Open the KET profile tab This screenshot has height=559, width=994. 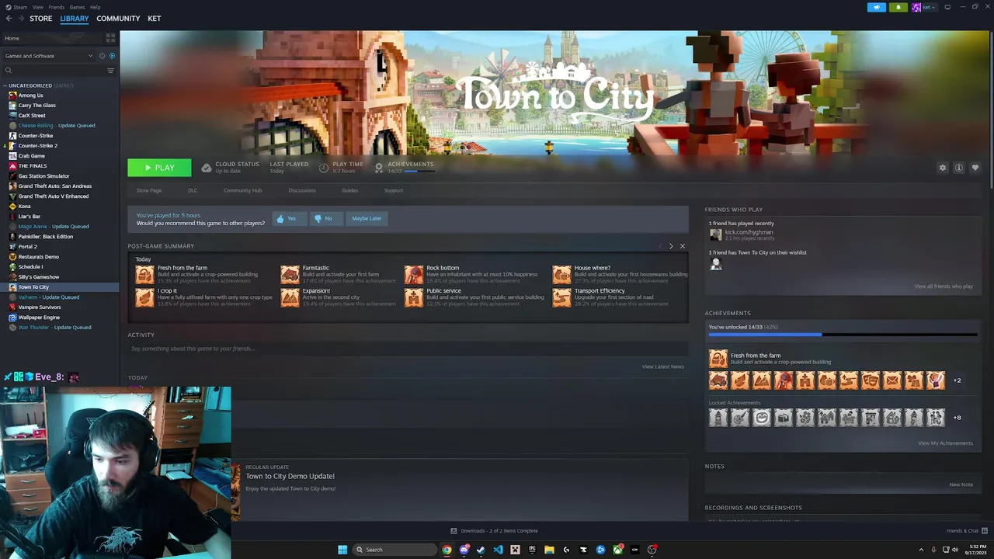coord(155,19)
